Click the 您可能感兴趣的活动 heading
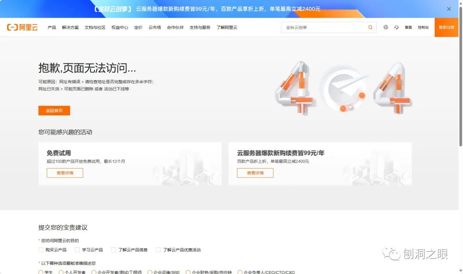The width and height of the screenshot is (463, 274). tap(65, 132)
